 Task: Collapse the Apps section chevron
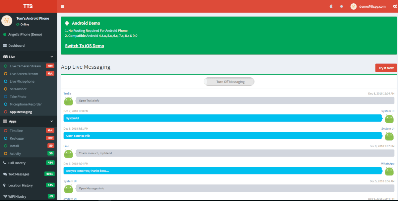tap(51, 121)
